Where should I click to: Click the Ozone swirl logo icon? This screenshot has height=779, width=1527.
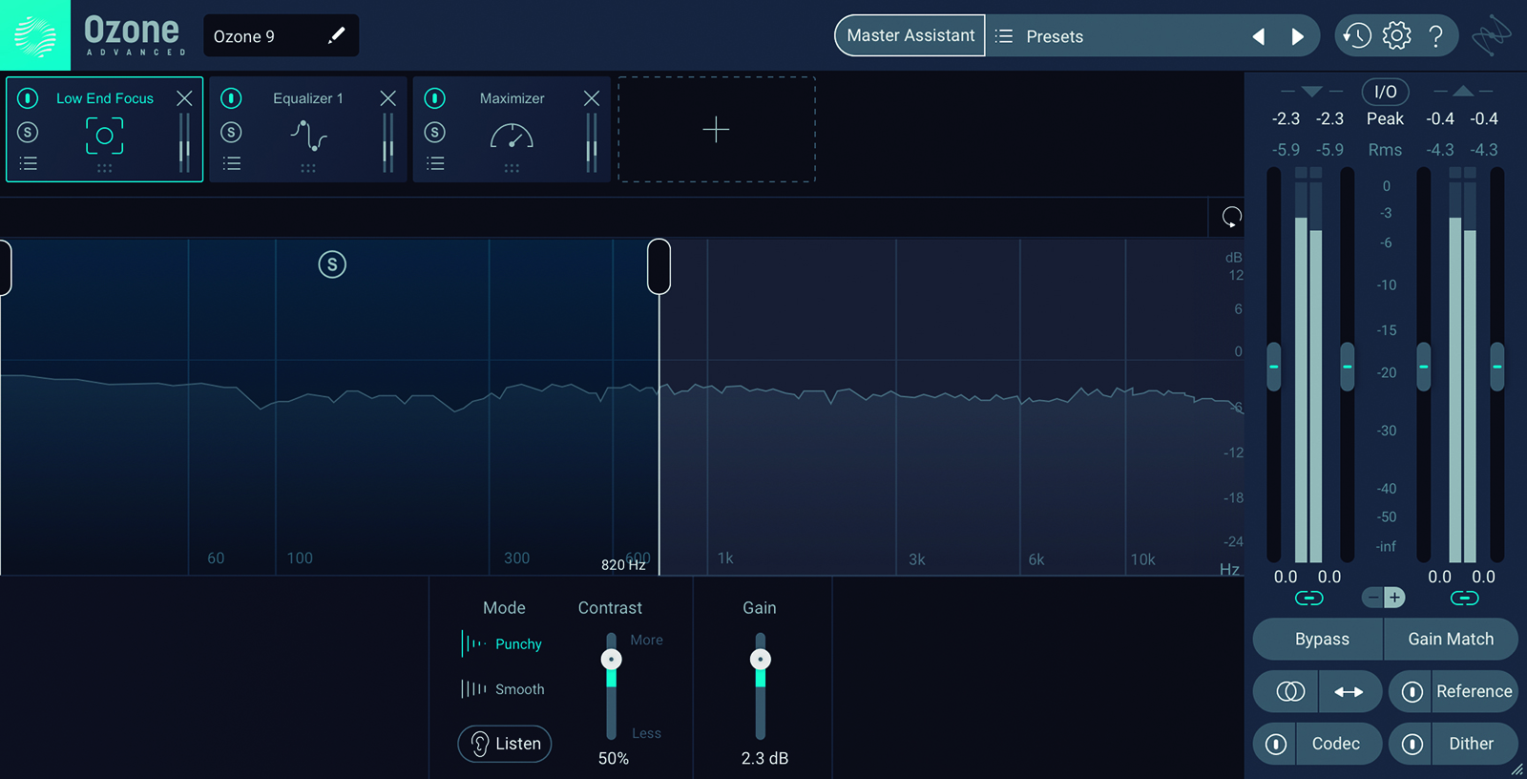coord(35,35)
